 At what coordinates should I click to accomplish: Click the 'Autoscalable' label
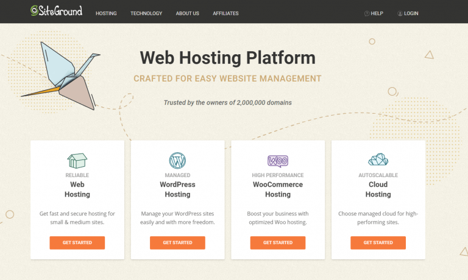pos(378,175)
